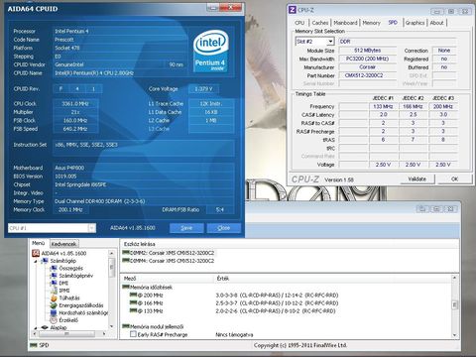Screen dimensions: 476x357
Task: Select the Menü tab in AIDA64
Action: [x=38, y=243]
